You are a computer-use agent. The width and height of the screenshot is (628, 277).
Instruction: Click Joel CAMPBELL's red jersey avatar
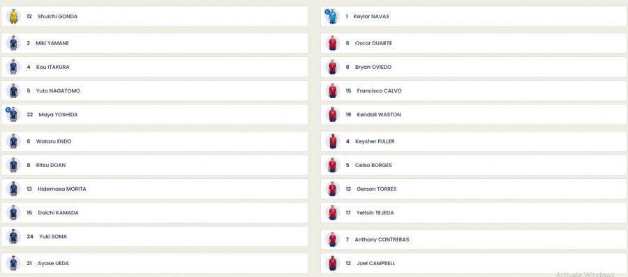pyautogui.click(x=332, y=263)
